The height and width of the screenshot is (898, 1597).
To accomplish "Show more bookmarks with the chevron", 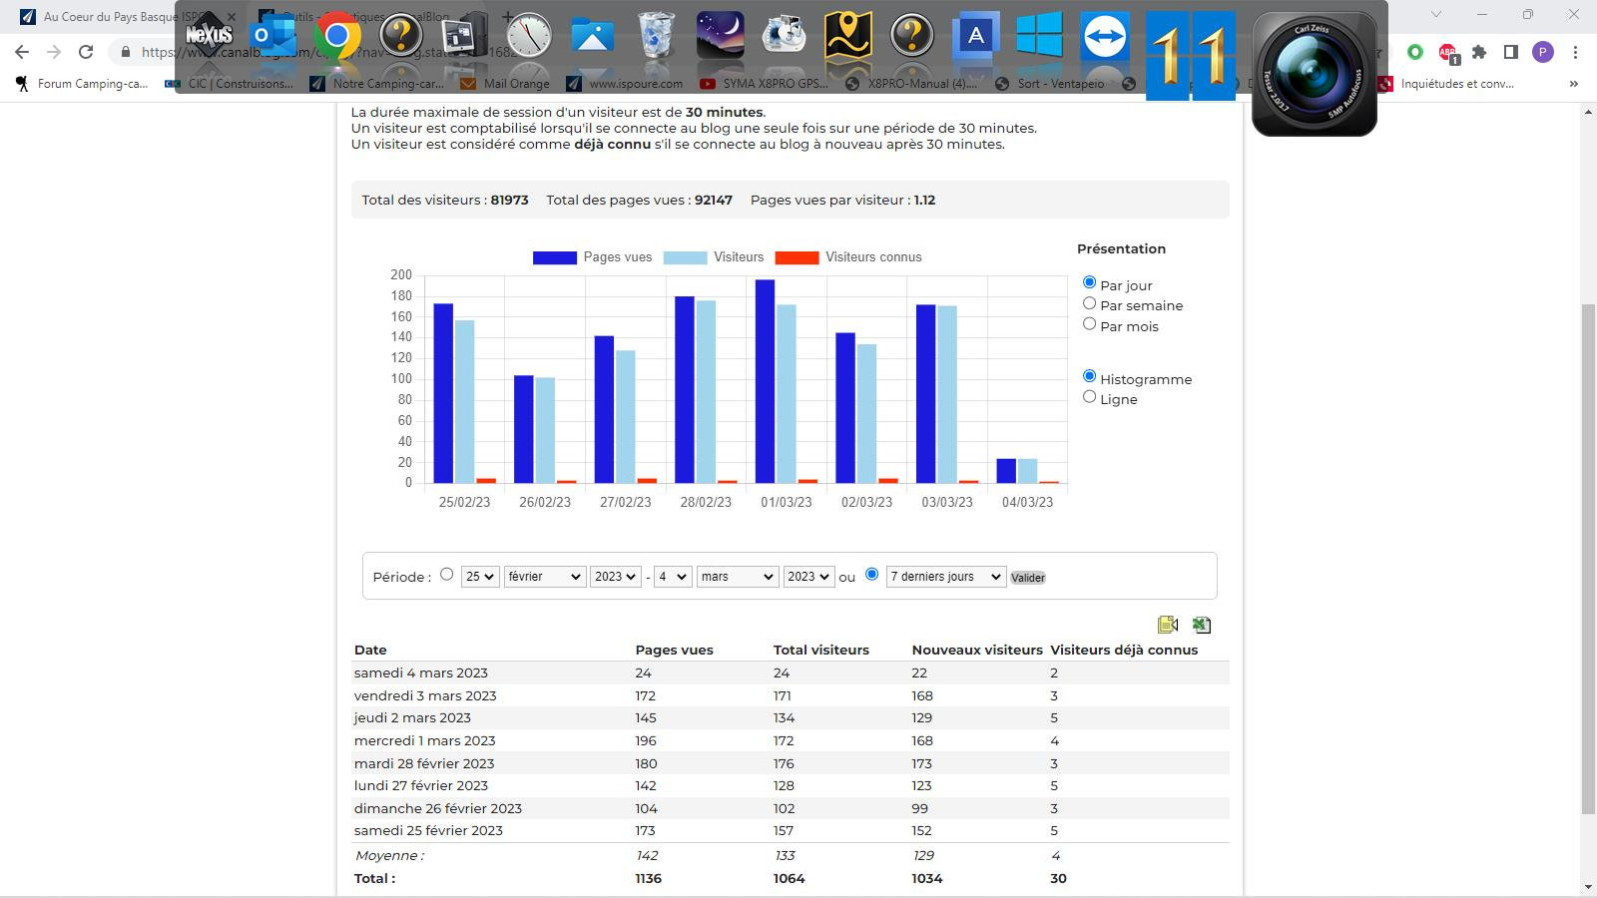I will click(x=1574, y=84).
